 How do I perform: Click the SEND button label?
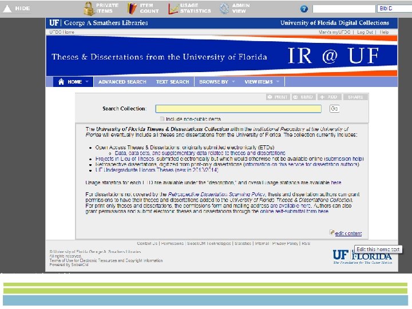click(x=307, y=97)
